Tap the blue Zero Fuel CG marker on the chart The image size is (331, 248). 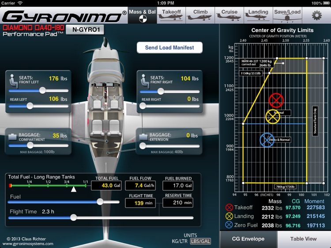tap(267, 140)
